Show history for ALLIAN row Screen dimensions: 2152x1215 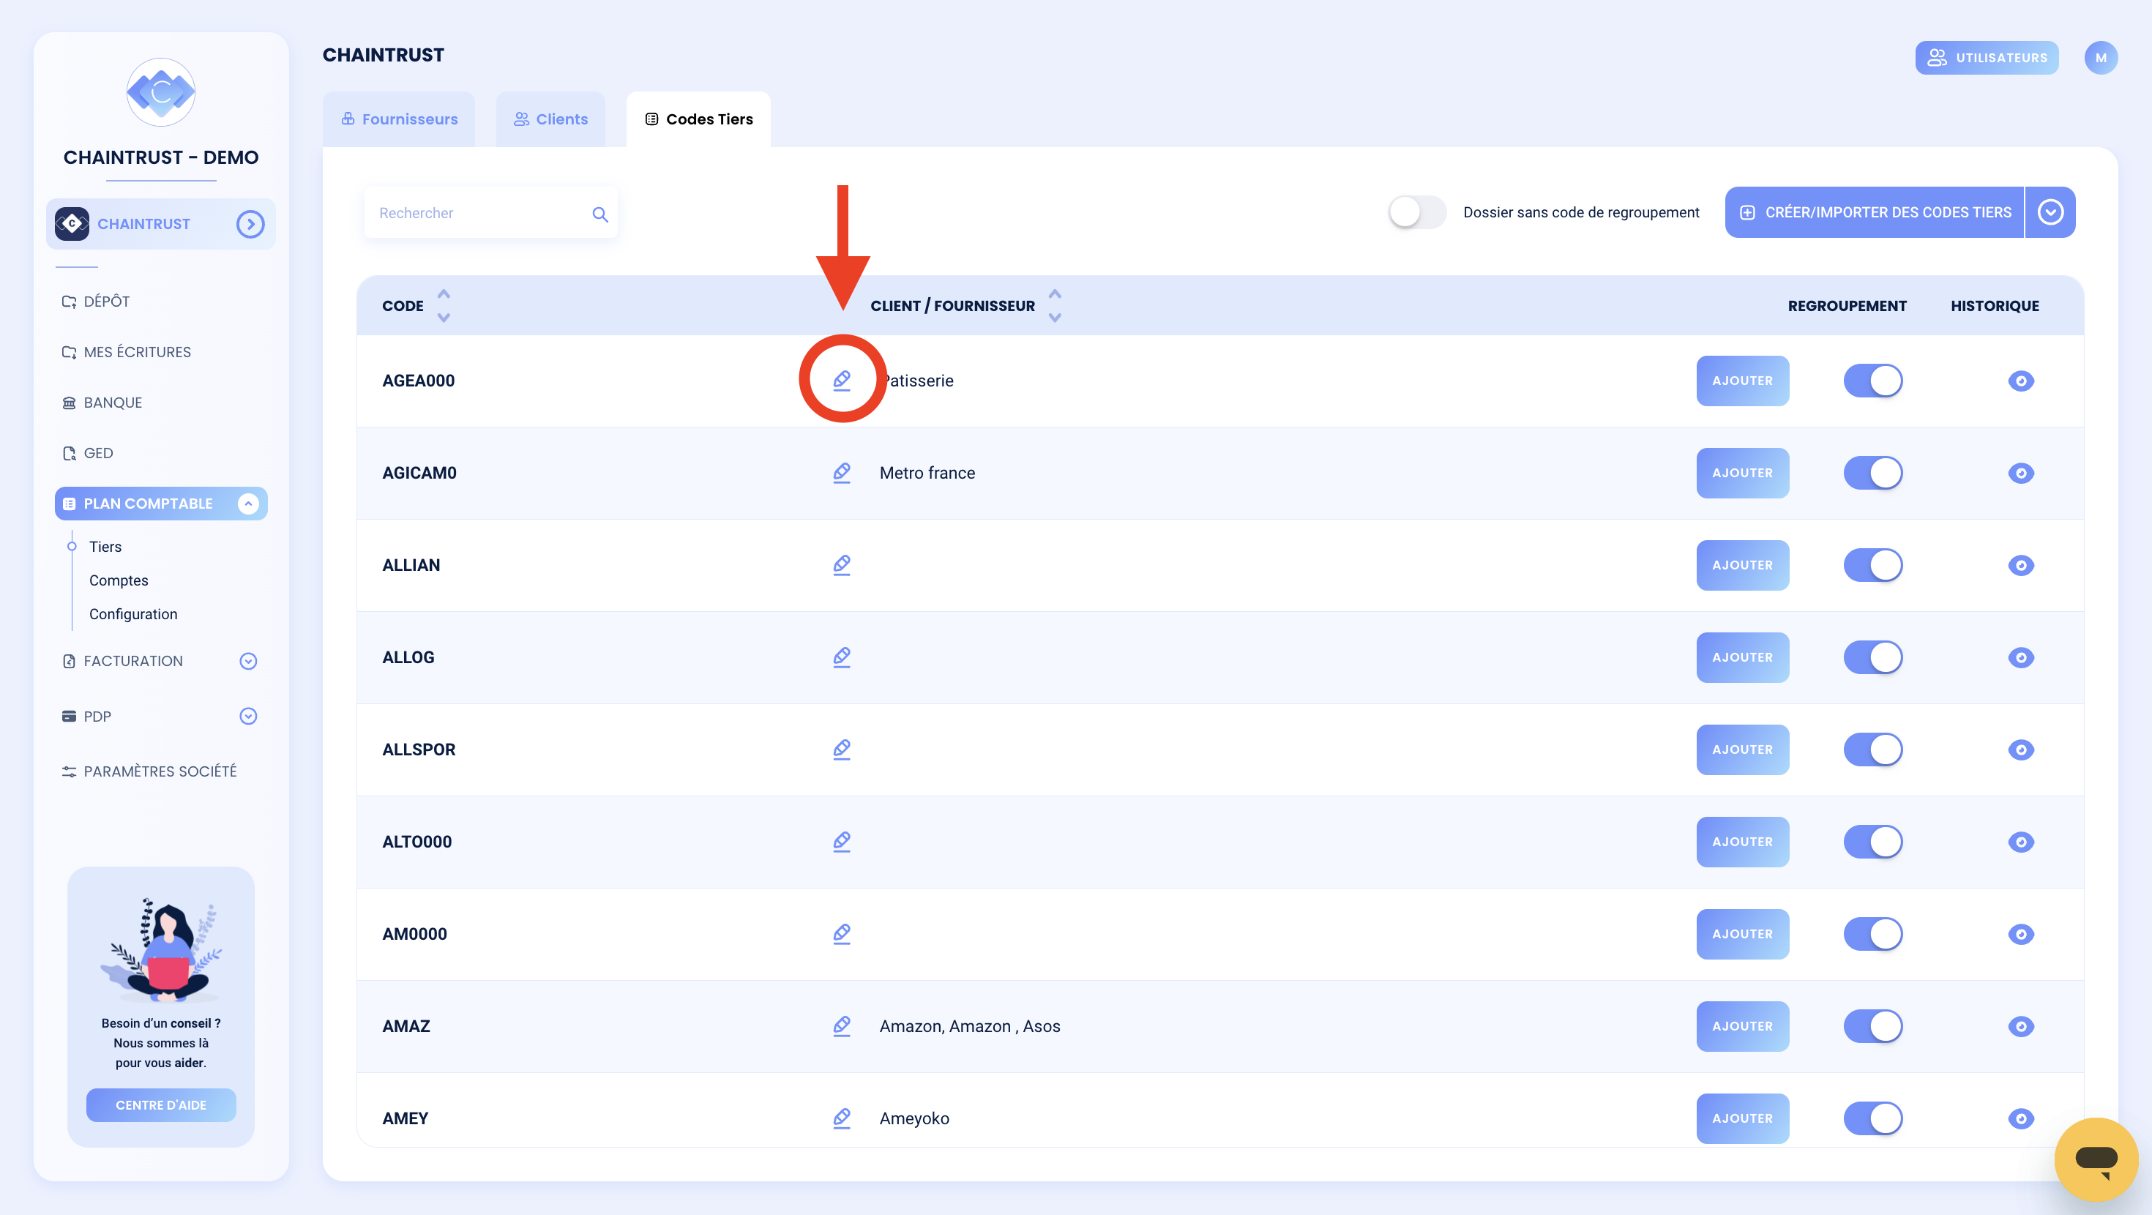[x=2020, y=566]
